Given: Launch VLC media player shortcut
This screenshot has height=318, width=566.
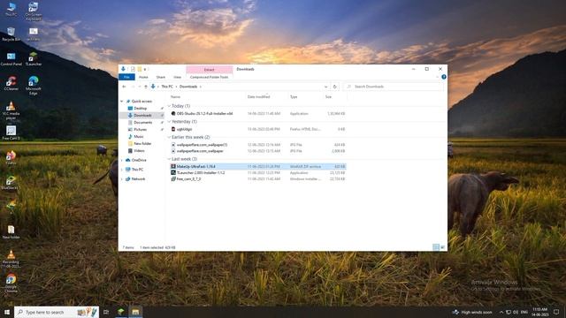Looking at the screenshot, I should [11, 110].
